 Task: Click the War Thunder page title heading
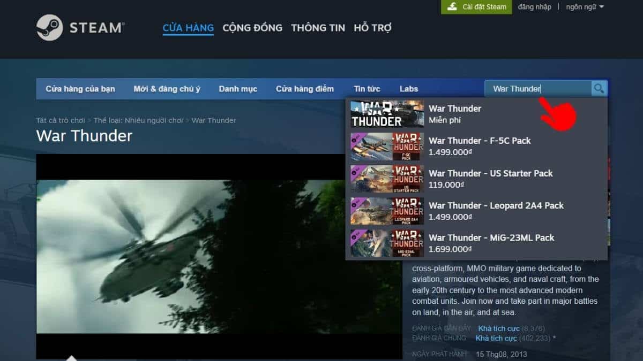[x=84, y=136]
